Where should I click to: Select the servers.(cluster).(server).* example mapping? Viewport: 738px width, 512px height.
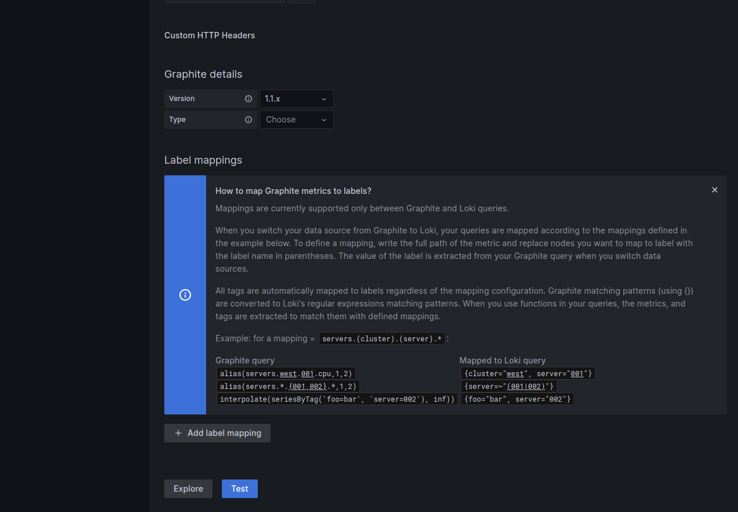pyautogui.click(x=382, y=338)
